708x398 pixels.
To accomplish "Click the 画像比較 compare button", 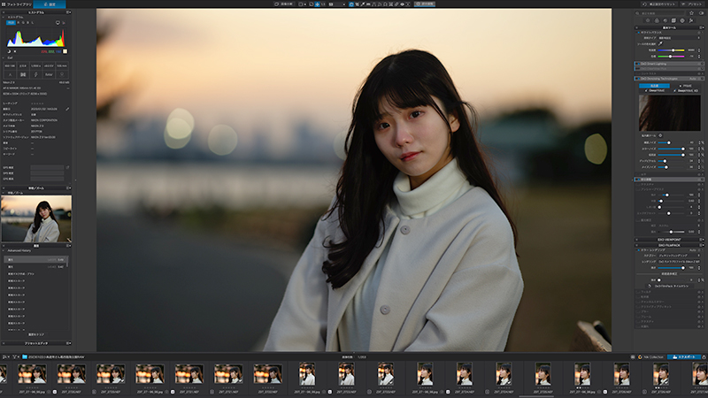I will click(284, 4).
